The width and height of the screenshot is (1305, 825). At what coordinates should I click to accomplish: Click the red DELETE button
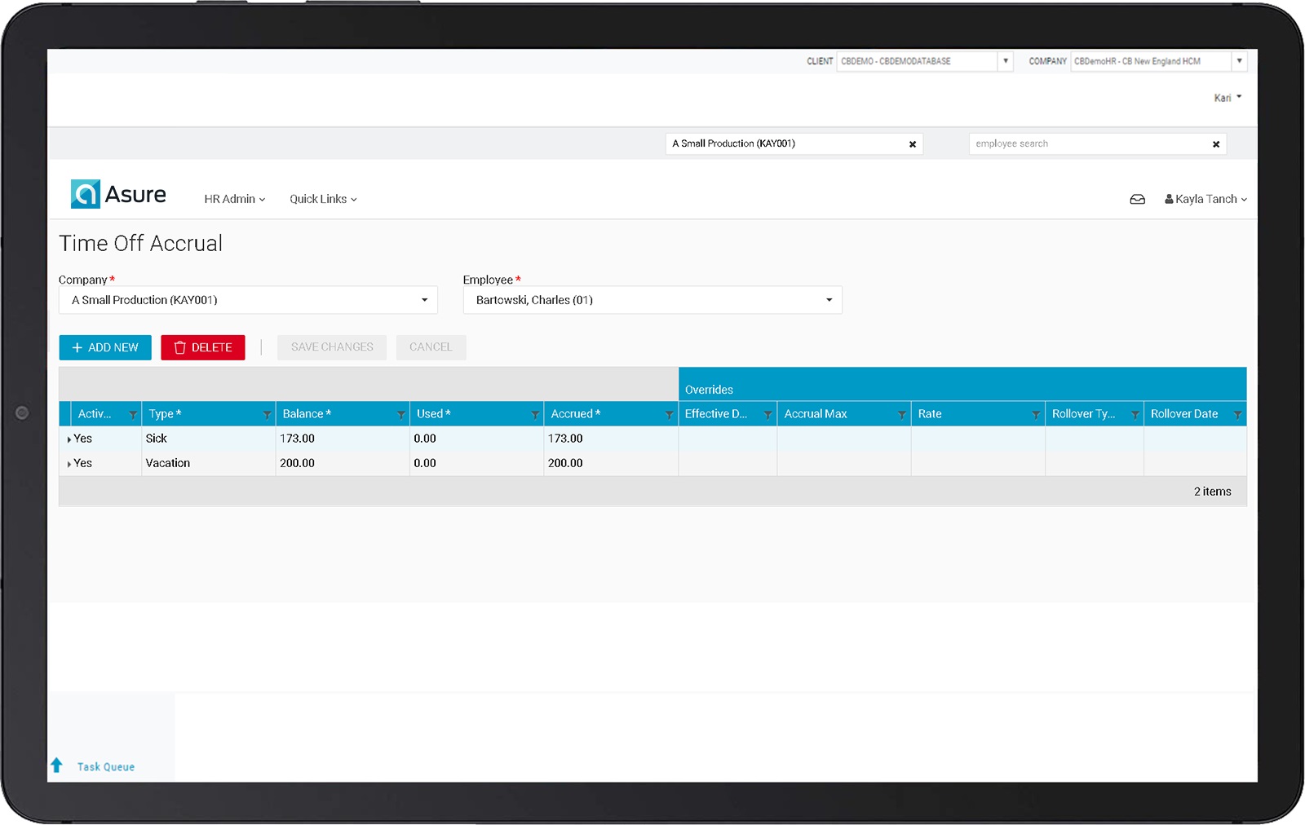coord(203,347)
